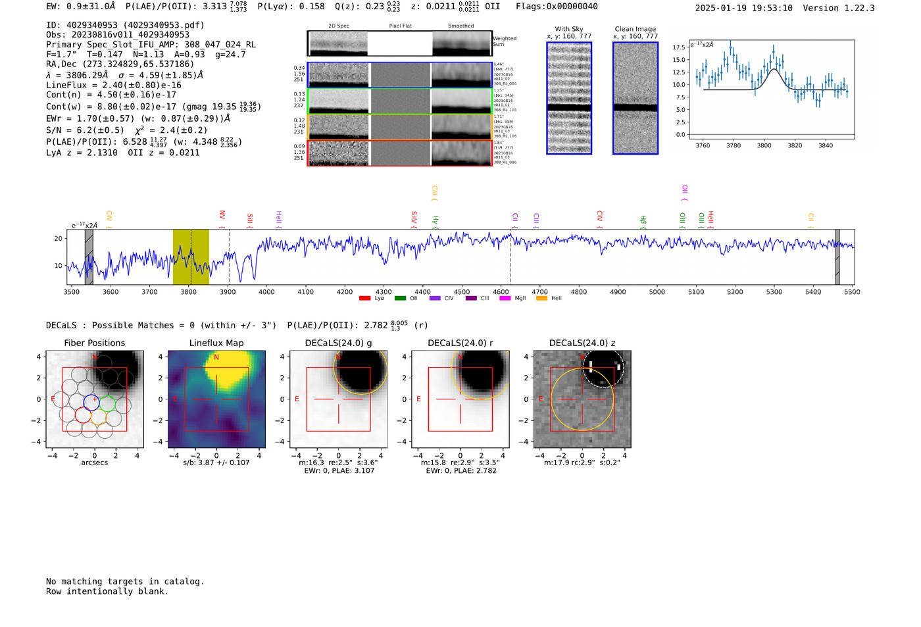921x627 pixels.
Task: Click the Obs: 20230816v011_4029340953 line
Action: pos(118,35)
